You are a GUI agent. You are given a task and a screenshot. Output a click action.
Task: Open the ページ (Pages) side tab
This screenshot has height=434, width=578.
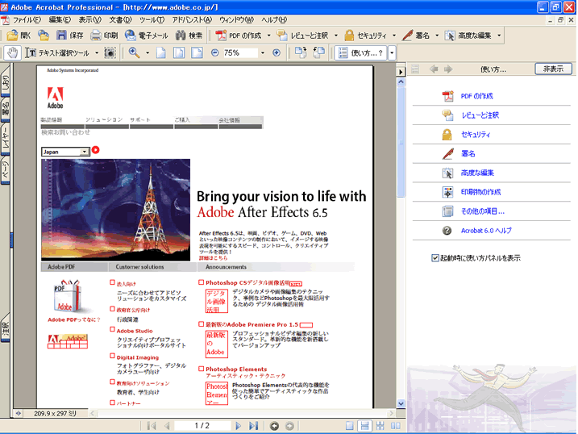(5, 169)
